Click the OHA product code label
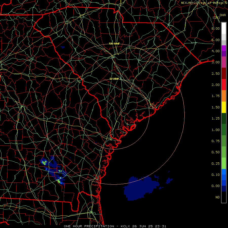This screenshot has height=228, width=228. [223, 15]
